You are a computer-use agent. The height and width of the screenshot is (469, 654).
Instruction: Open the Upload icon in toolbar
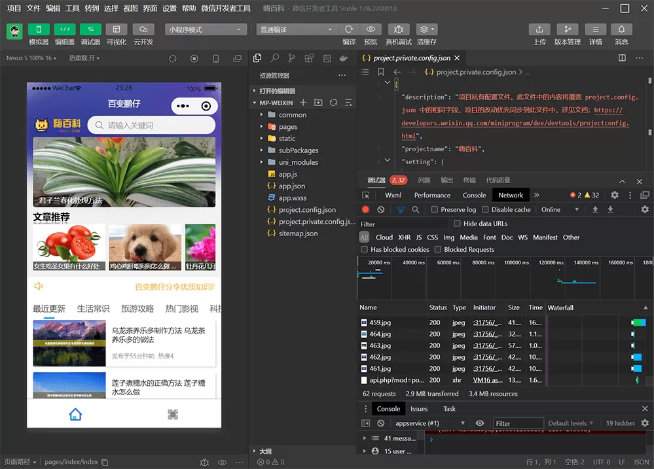pyautogui.click(x=539, y=29)
